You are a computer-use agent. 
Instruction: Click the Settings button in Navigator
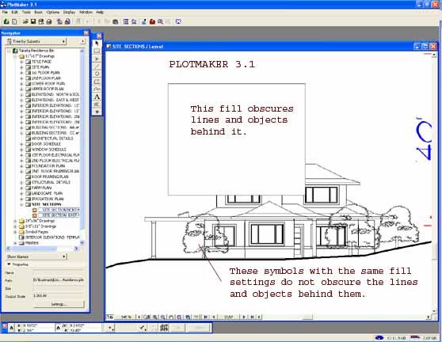click(x=59, y=304)
